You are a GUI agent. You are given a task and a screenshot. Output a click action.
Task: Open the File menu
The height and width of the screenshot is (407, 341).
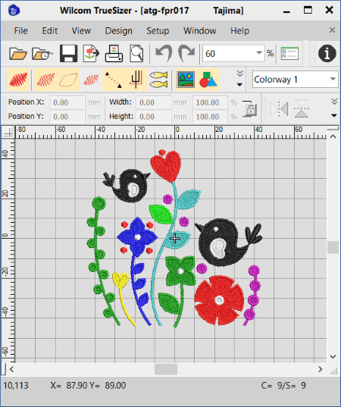[x=20, y=31]
